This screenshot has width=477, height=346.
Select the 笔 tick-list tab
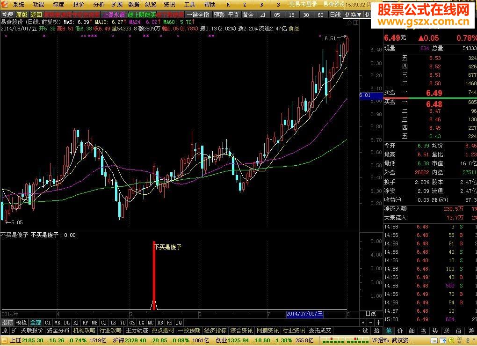point(389,331)
